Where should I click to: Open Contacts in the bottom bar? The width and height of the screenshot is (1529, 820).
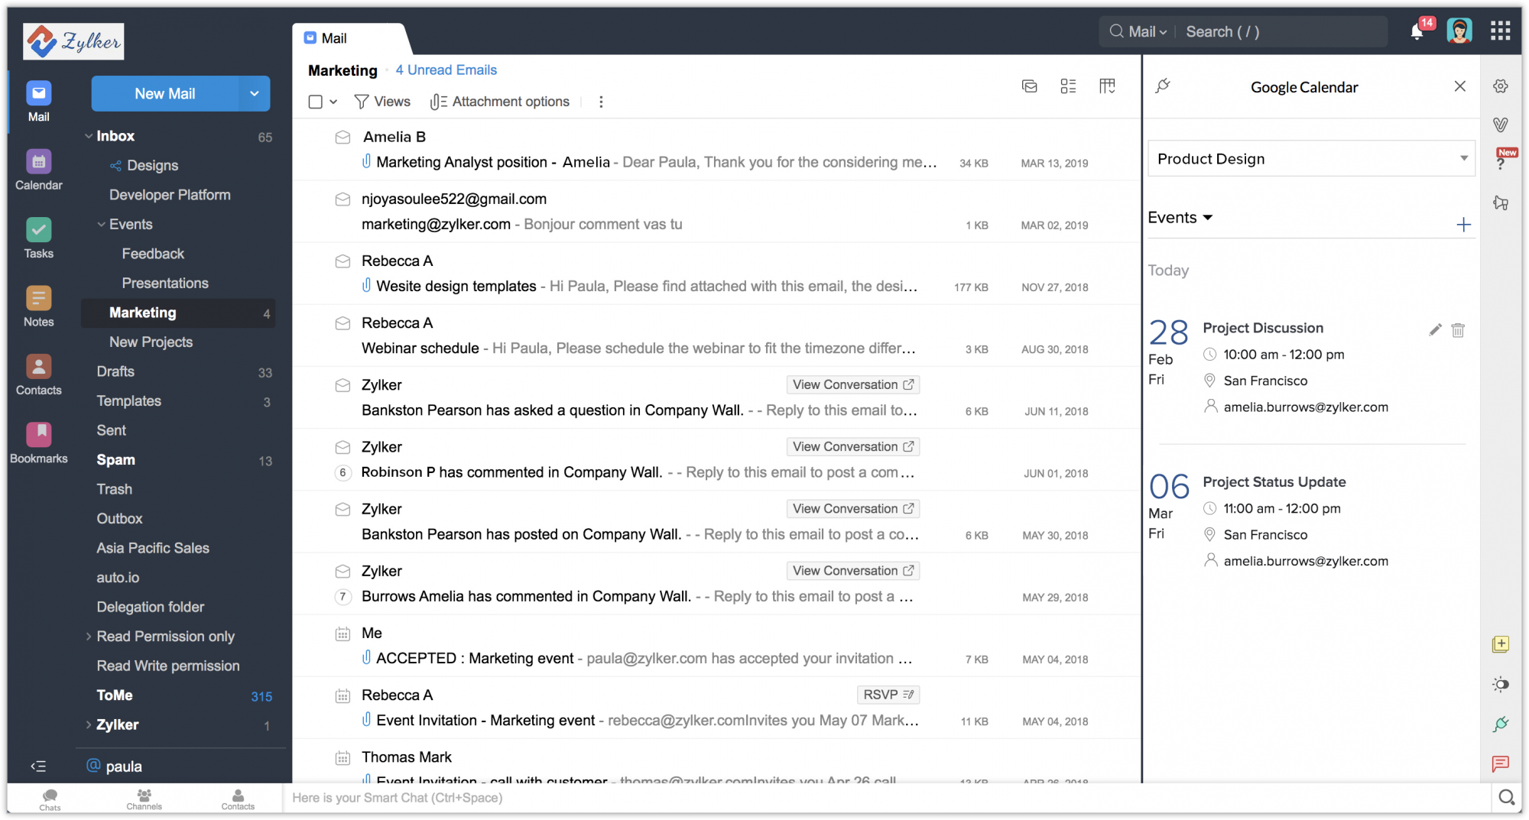click(x=238, y=799)
